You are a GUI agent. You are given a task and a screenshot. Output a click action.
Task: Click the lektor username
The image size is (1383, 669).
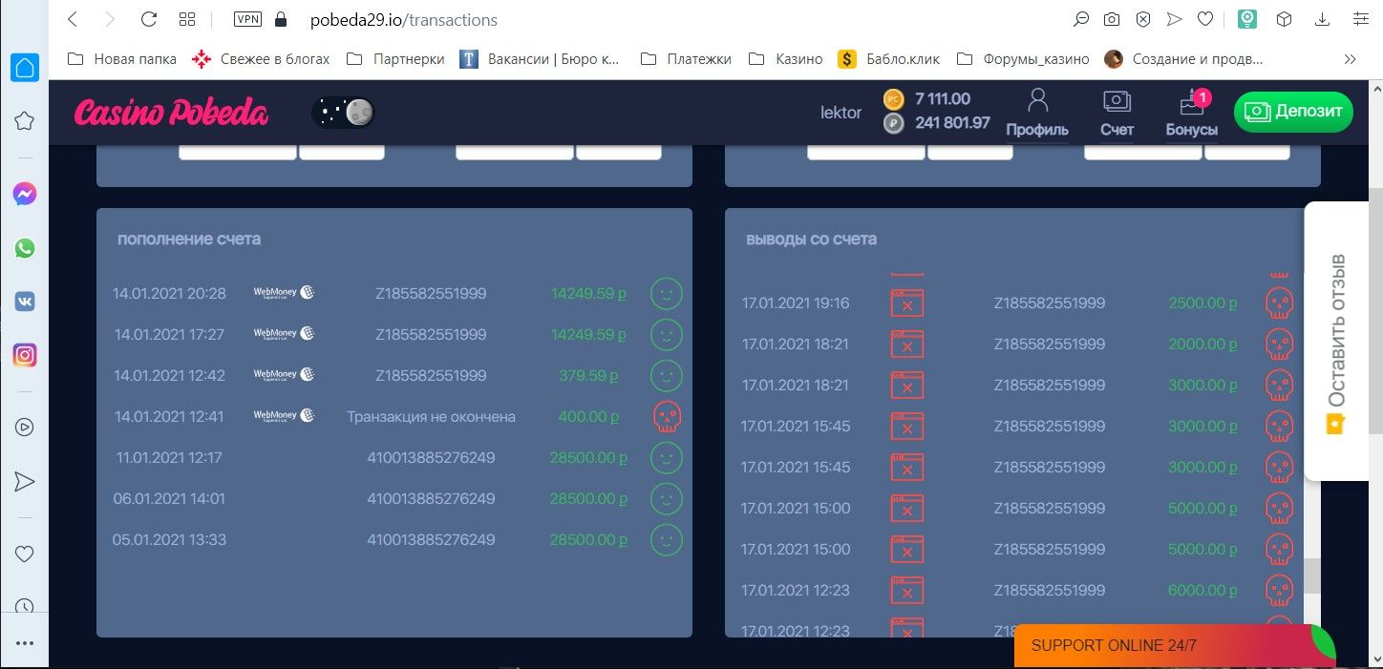point(840,113)
